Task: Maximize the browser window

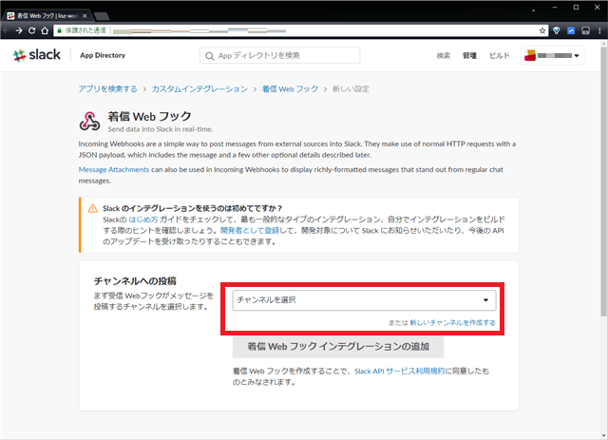Action: point(577,8)
